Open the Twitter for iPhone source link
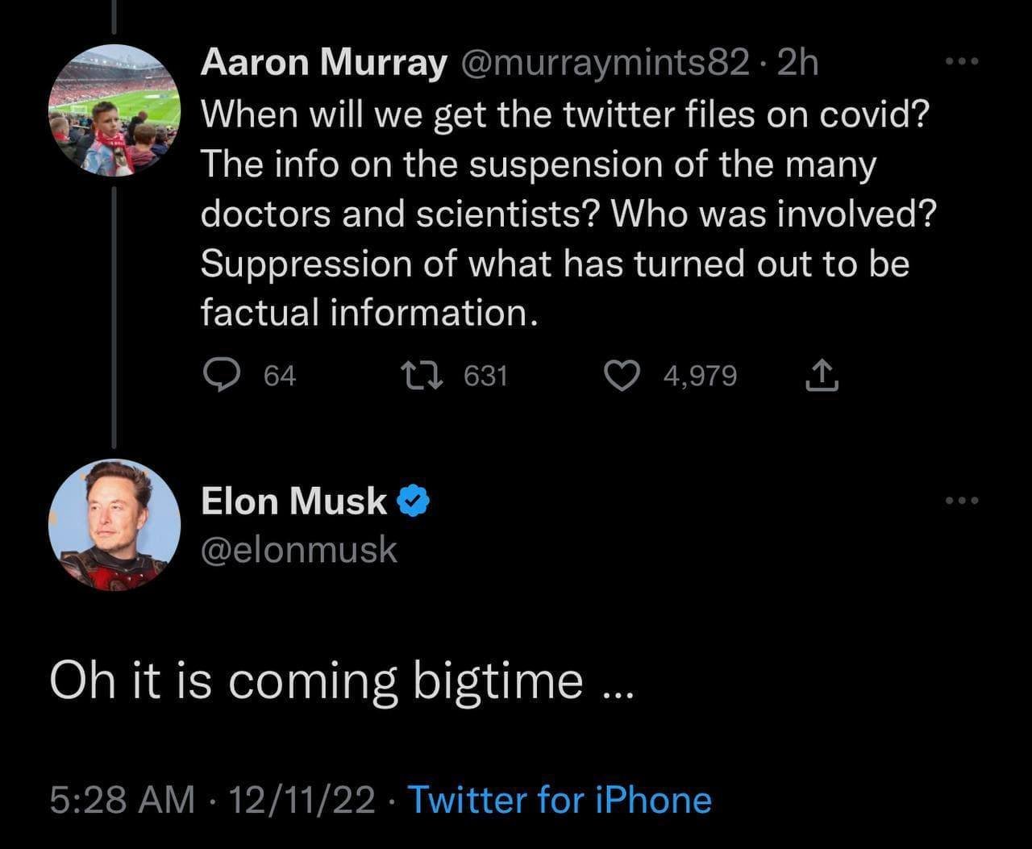 560,800
